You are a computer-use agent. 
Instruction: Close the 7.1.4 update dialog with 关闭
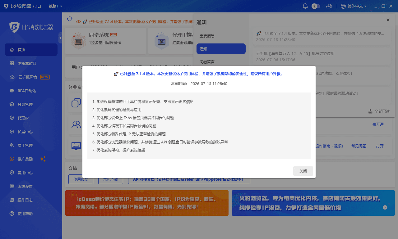pos(303,171)
